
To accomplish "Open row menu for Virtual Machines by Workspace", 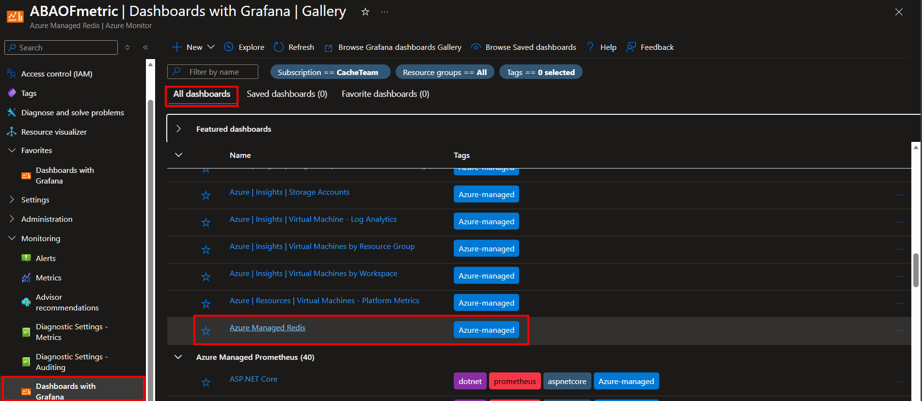I will coord(900,276).
